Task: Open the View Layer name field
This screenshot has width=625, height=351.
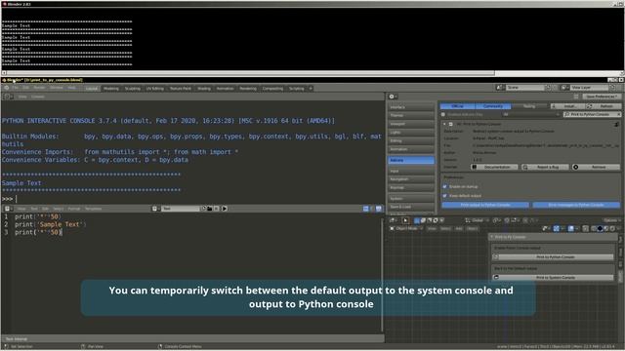Action: [x=590, y=88]
